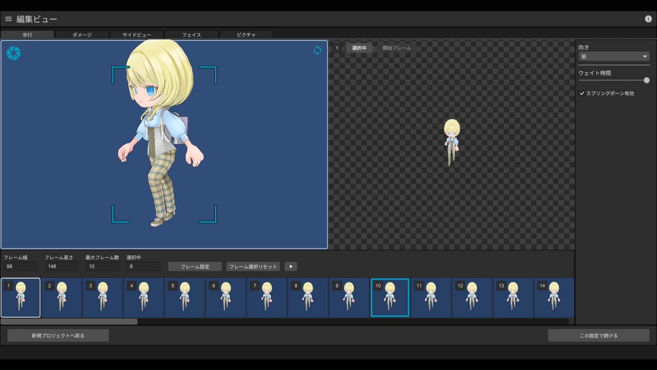Click the フレーム設定 button
This screenshot has height=370, width=657.
pos(194,267)
